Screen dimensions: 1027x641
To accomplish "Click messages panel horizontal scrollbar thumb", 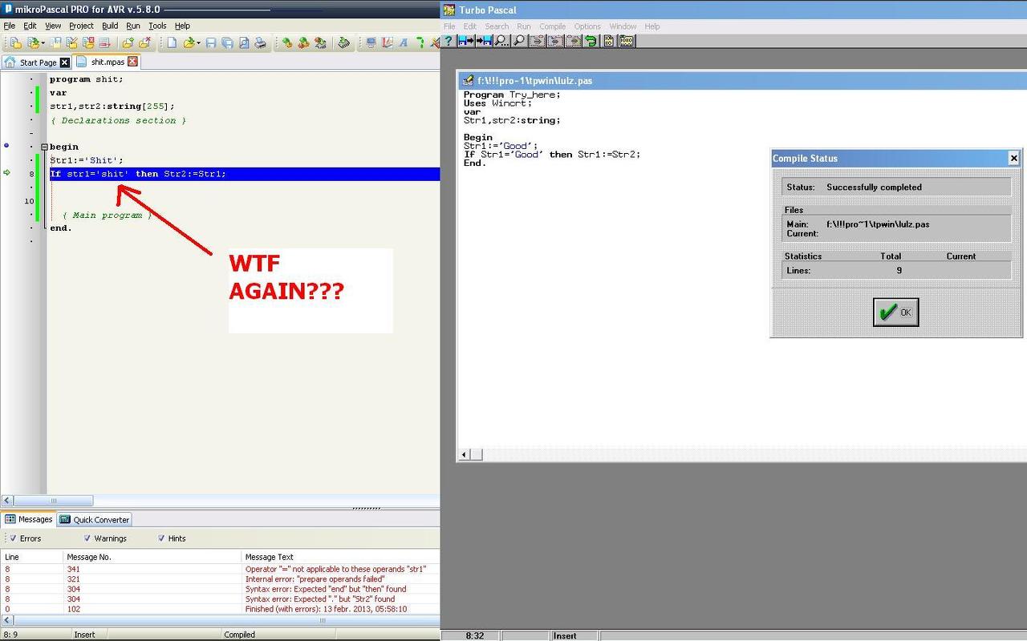I will (x=323, y=620).
